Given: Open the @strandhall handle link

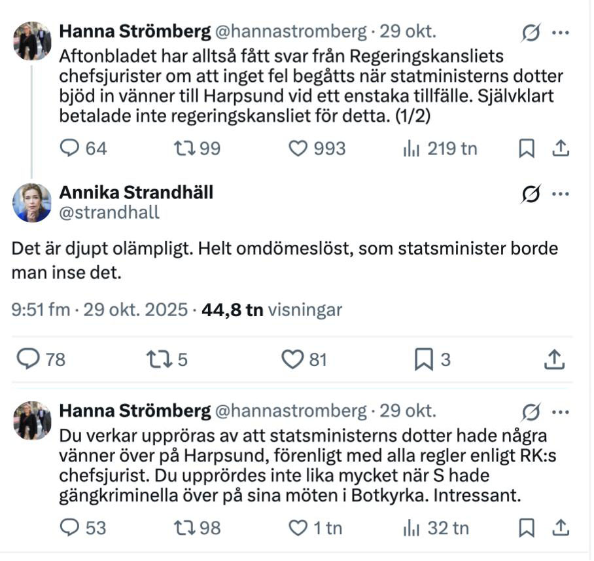Looking at the screenshot, I should tap(109, 213).
